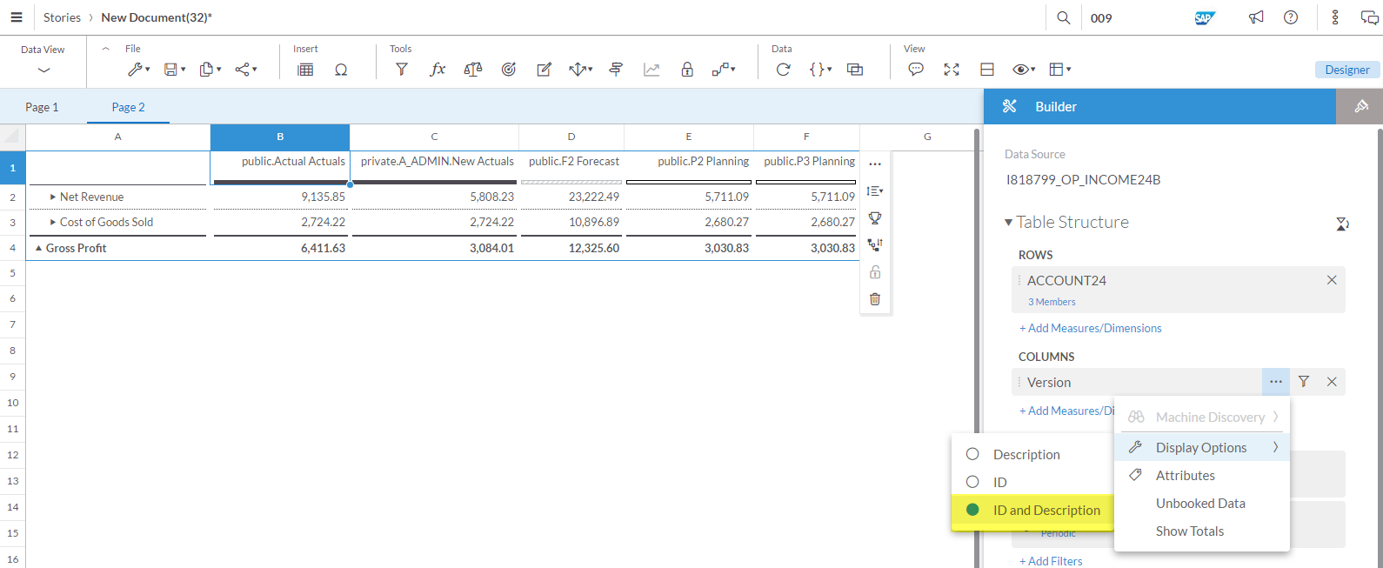
Task: Click the Add Filters link
Action: [1051, 561]
